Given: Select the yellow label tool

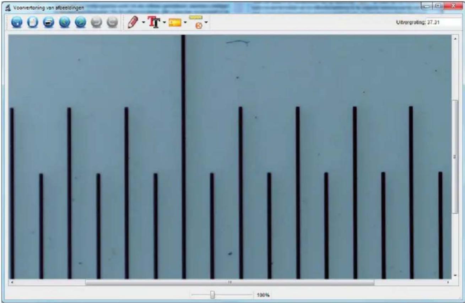Looking at the screenshot, I should (175, 23).
